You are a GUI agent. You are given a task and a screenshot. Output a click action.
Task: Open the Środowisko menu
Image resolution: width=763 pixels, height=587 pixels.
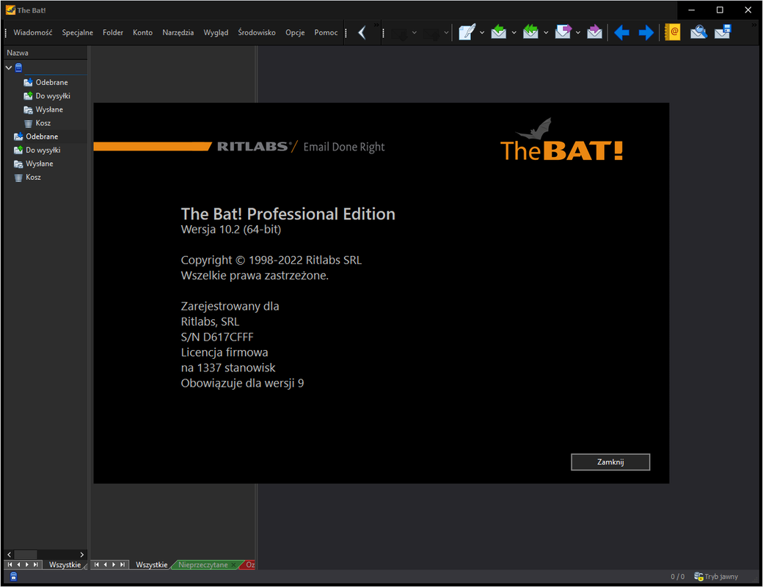point(257,32)
